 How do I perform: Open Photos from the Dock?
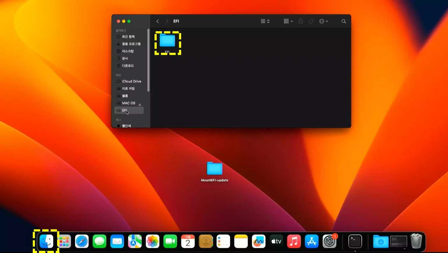point(153,241)
